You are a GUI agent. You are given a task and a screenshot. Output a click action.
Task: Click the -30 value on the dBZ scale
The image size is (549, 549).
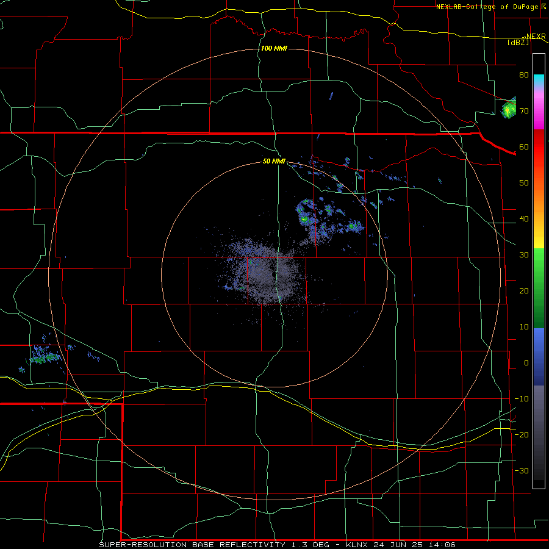point(522,470)
